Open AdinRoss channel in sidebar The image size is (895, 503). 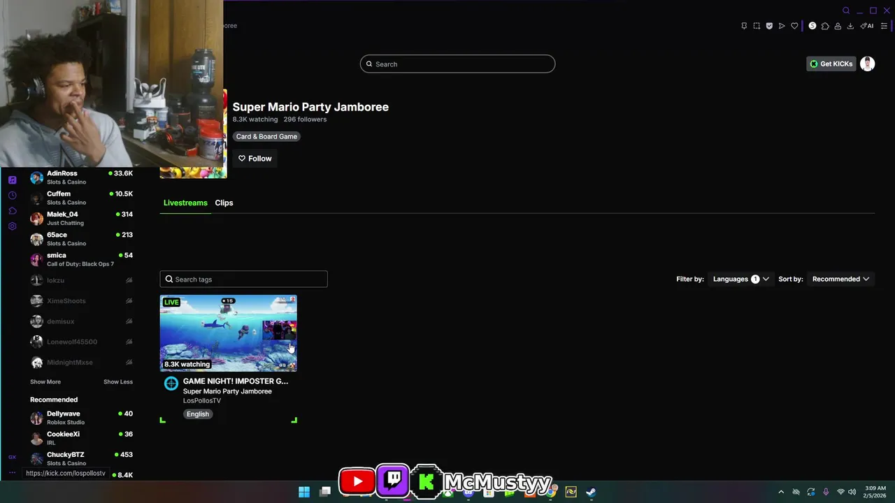coord(81,177)
